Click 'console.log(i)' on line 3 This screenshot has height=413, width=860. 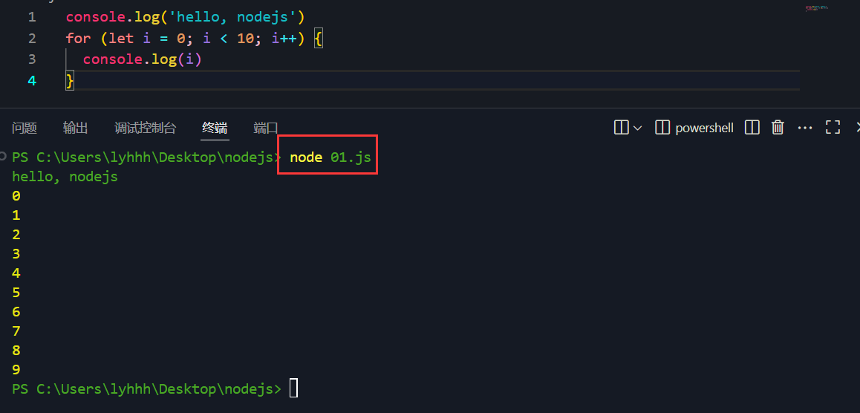pos(143,59)
